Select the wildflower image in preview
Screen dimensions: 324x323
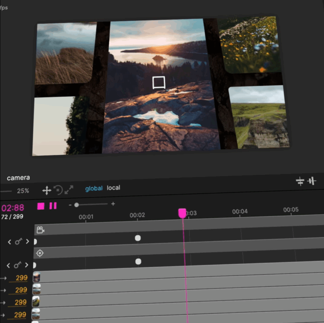pos(250,44)
